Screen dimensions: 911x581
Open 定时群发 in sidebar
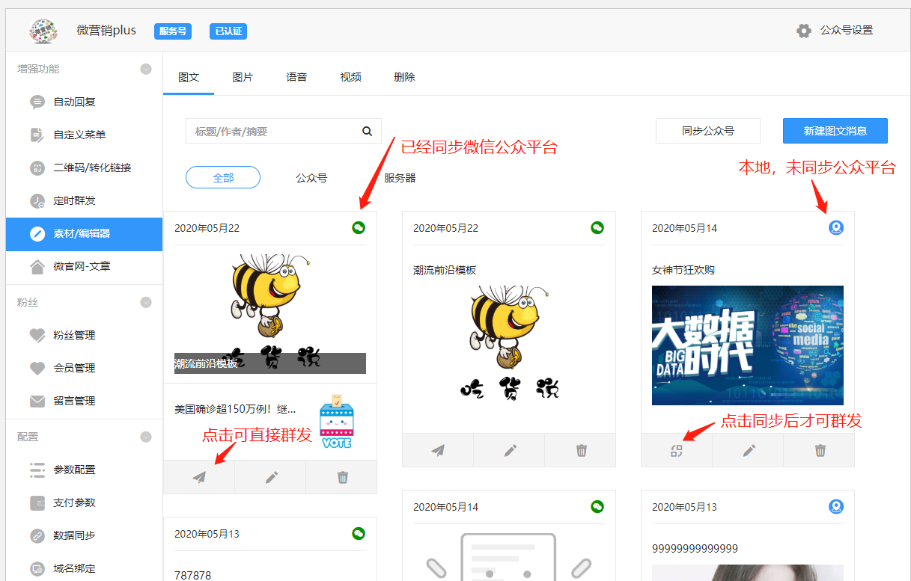[x=74, y=200]
